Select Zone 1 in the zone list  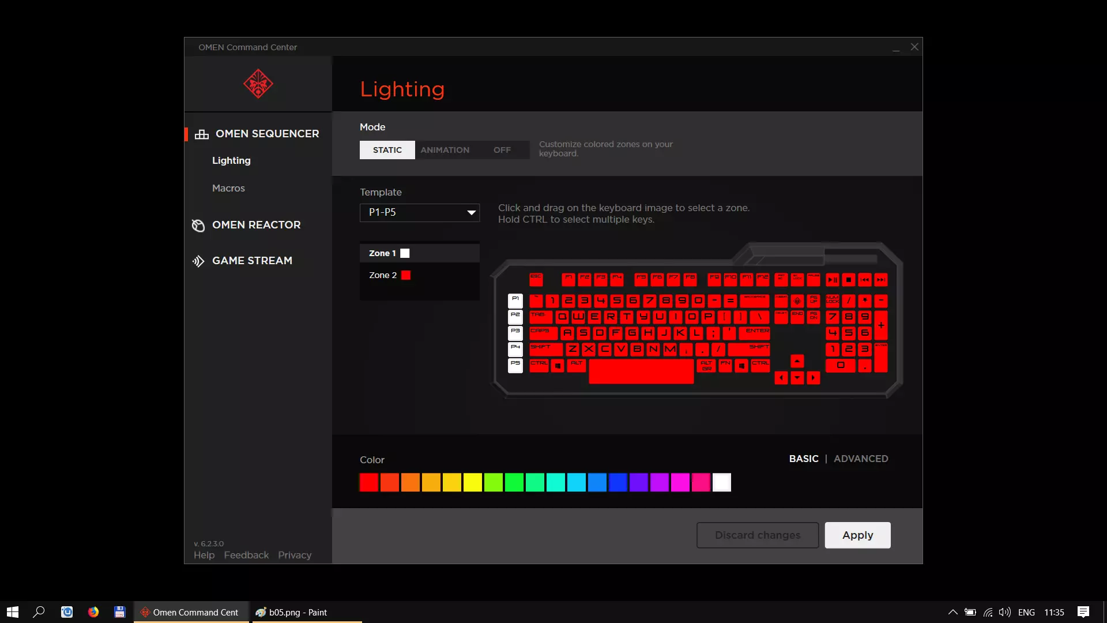[x=420, y=253]
